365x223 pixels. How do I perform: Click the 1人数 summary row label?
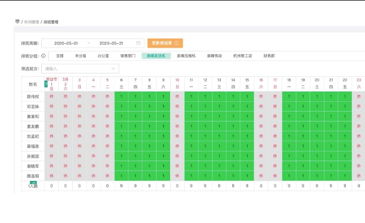[x=33, y=186]
